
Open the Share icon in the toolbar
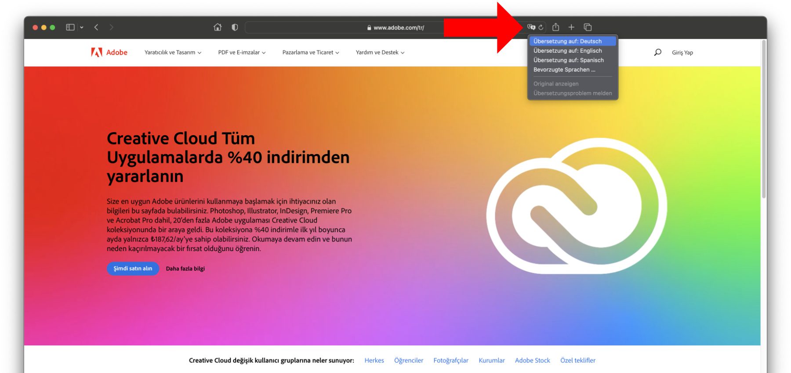tap(556, 27)
